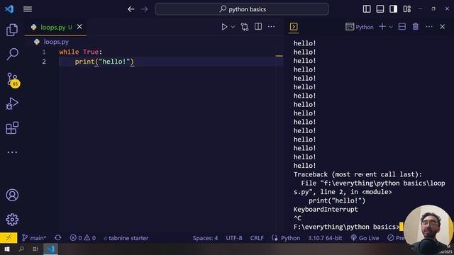Change indentation via Spaces: 4

pos(205,238)
